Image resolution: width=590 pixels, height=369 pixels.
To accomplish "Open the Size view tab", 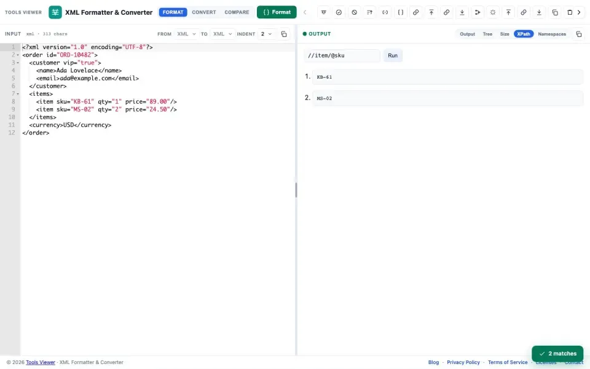I will coord(505,34).
